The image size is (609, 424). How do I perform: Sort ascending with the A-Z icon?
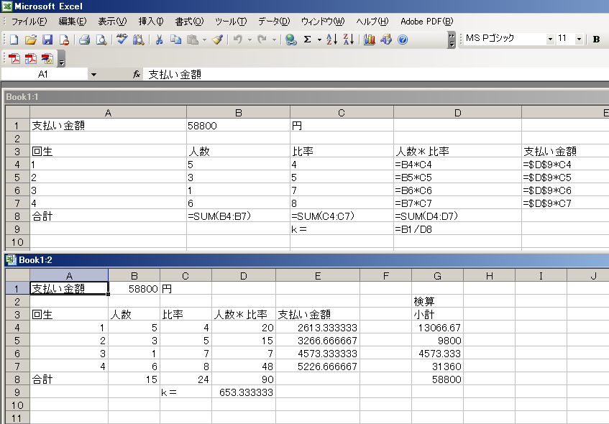pos(331,40)
